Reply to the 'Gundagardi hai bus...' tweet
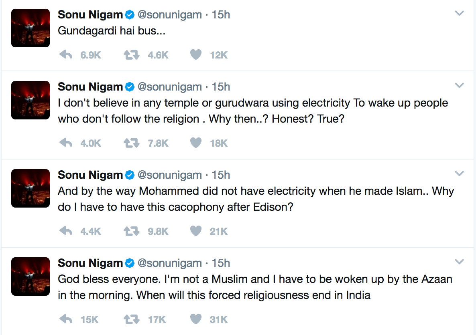The image size is (476, 335). [x=66, y=55]
